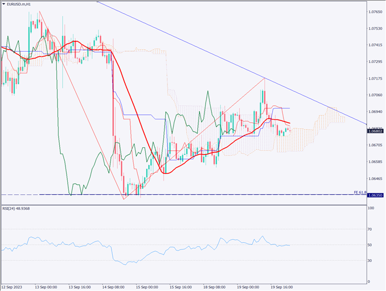Grab the divider between chart and RSI pane
Image resolution: width=386 pixels, height=291 pixels.
(x=182, y=204)
